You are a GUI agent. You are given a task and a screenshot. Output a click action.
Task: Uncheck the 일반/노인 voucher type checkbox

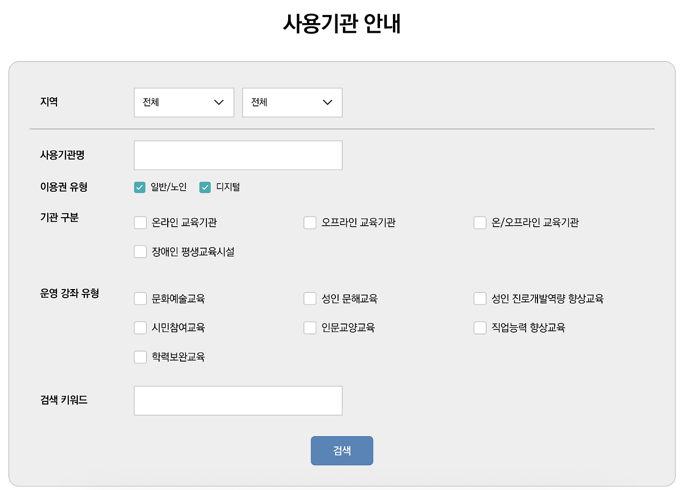coord(140,187)
